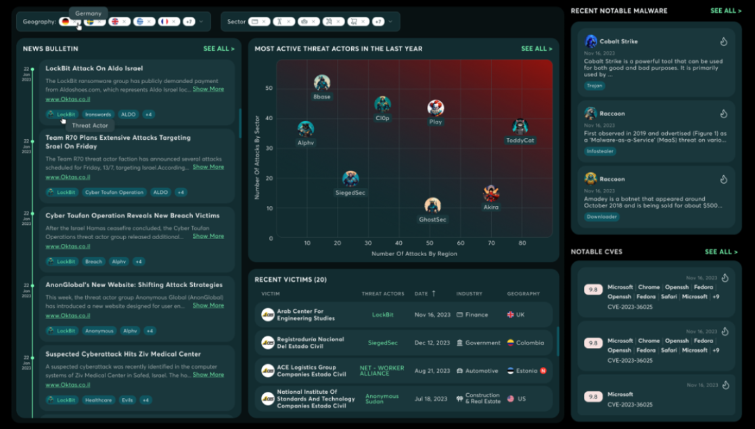Expand the +7 more geographies chip
755x429 pixels.
189,22
